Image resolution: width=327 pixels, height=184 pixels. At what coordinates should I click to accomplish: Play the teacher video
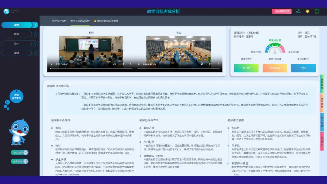51,64
